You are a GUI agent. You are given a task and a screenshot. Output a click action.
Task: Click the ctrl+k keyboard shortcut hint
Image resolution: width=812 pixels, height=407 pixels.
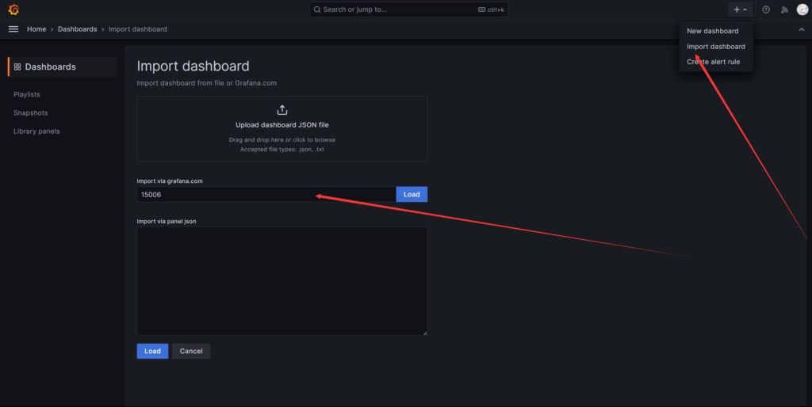click(491, 10)
